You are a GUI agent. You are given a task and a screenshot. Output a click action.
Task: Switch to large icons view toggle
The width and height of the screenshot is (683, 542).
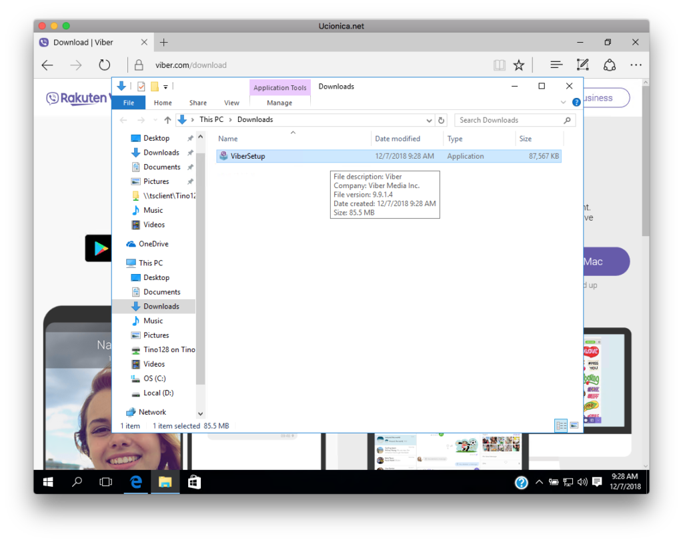[574, 425]
